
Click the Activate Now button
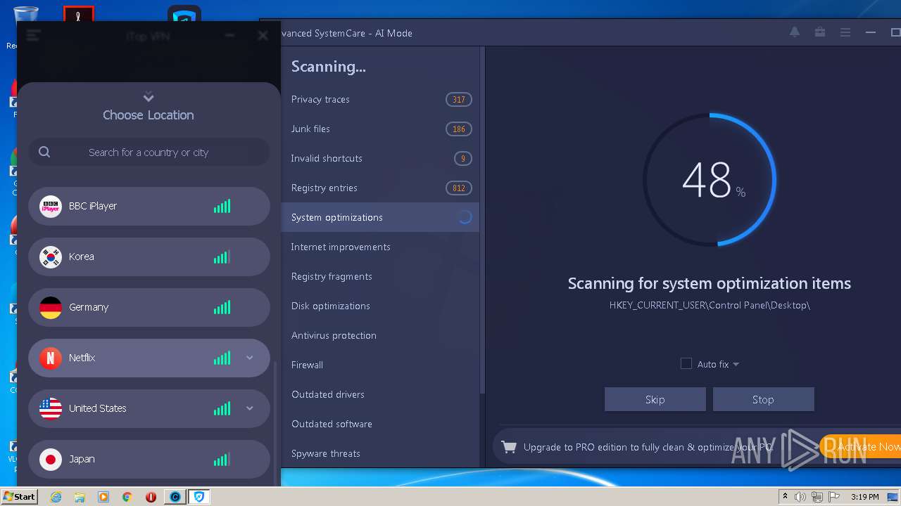tap(860, 446)
